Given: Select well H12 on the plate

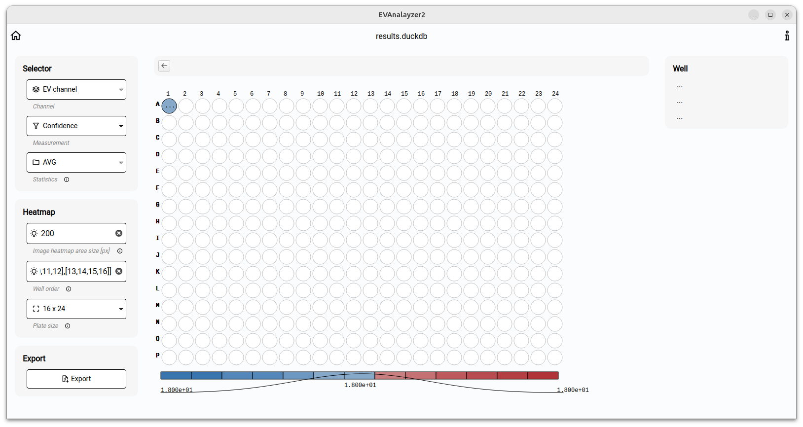Looking at the screenshot, I should [354, 223].
